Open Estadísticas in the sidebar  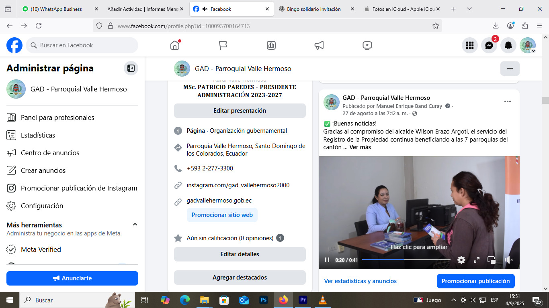click(x=38, y=135)
